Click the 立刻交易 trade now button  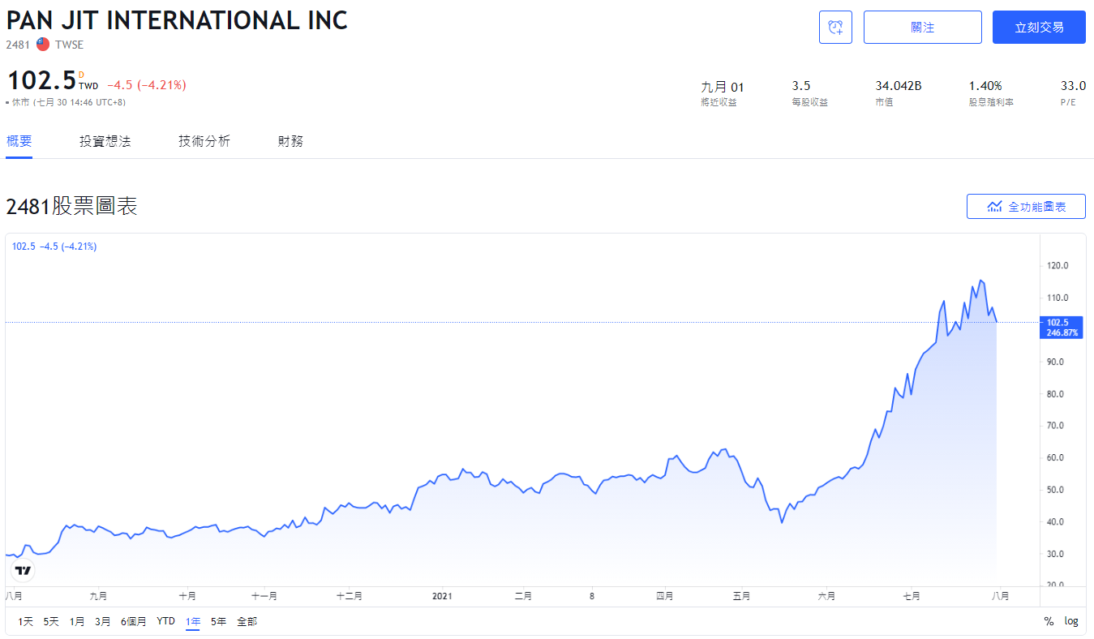point(1039,27)
